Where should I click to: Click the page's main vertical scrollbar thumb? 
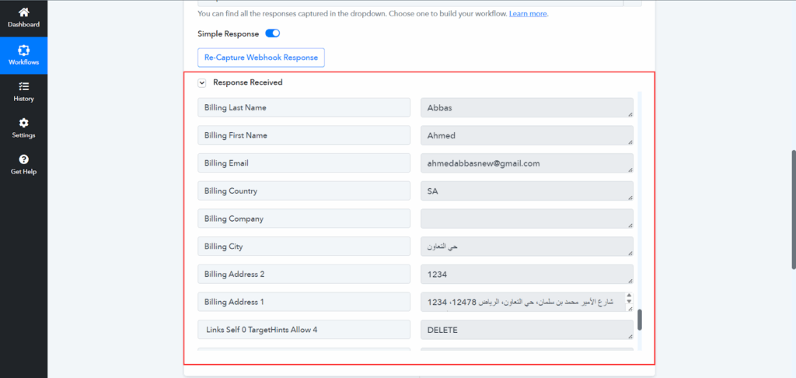[793, 209]
